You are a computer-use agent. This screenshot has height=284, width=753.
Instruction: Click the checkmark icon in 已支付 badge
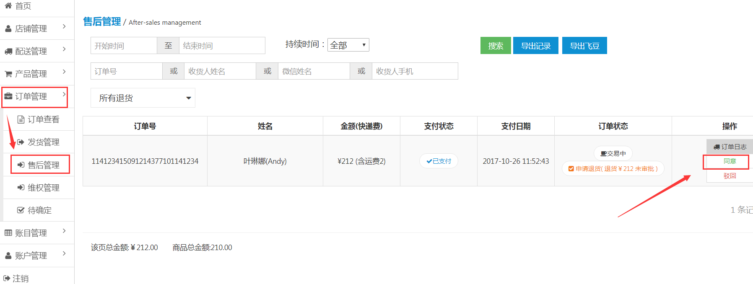point(429,161)
